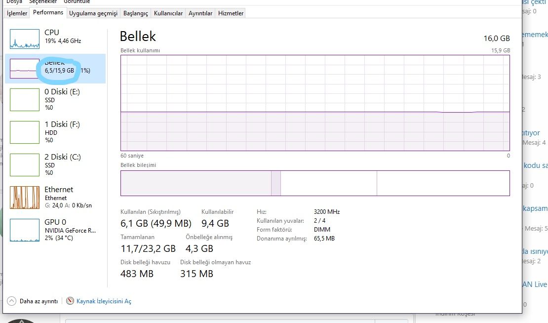Image resolution: width=548 pixels, height=323 pixels.
Task: Open the Başlangıç tab
Action: pos(136,13)
